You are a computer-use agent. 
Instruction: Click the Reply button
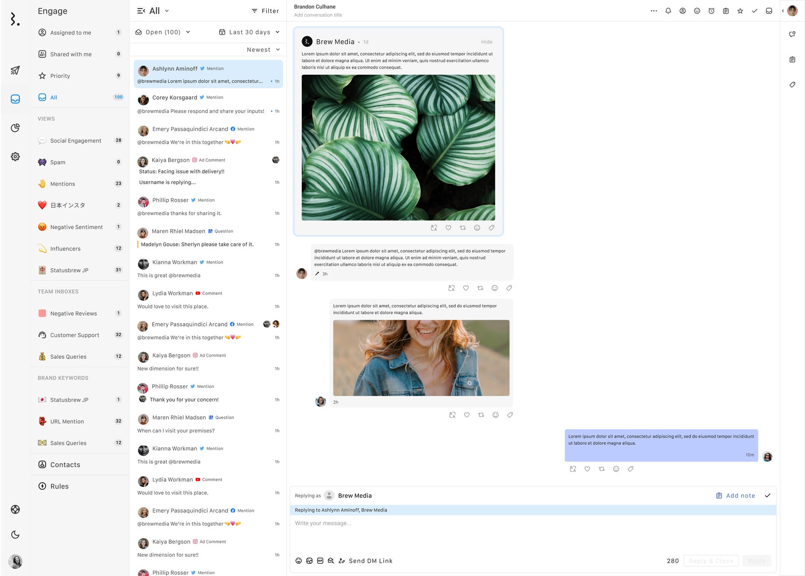(x=756, y=561)
